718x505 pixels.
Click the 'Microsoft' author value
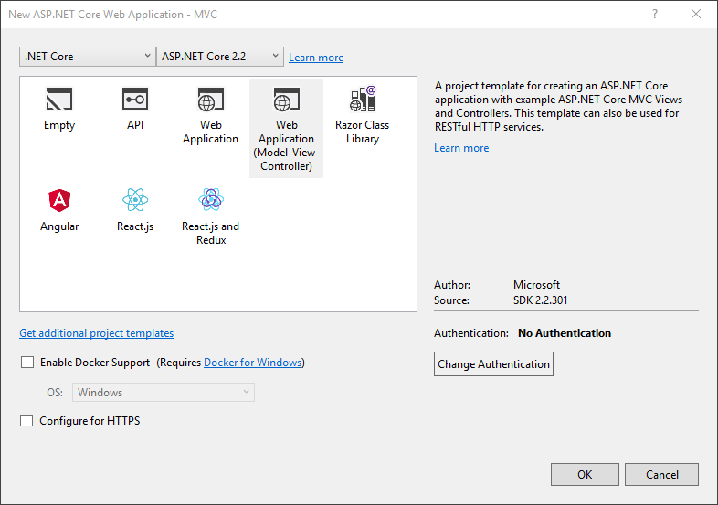[x=536, y=285]
